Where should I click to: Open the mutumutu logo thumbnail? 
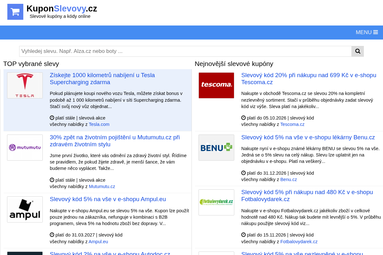tap(25, 148)
